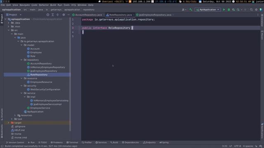
Task: Expand the .mvn folder
Action: point(9,26)
